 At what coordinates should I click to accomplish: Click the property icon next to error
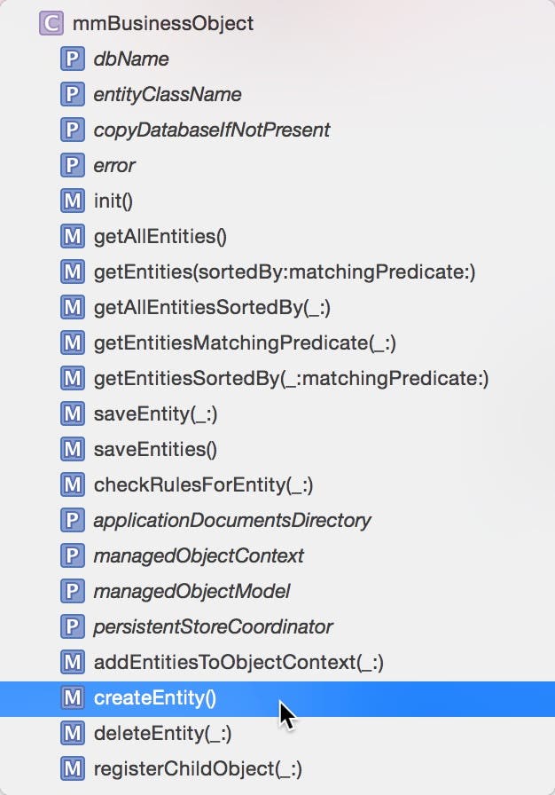pos(73,165)
